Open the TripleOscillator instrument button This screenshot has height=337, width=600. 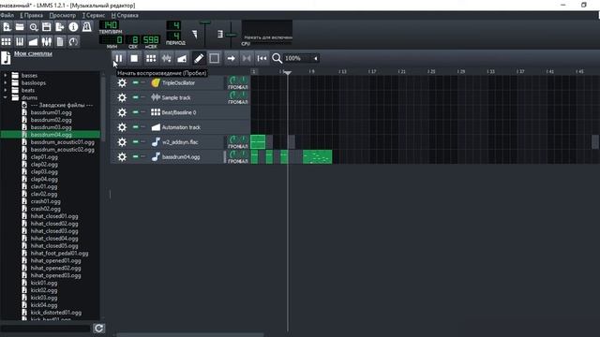pyautogui.click(x=187, y=83)
